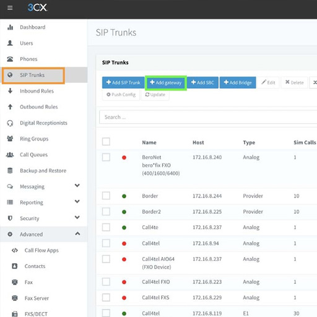This screenshot has width=317, height=317.
Task: Expand the Messaging submenu chevron
Action: coord(77,185)
